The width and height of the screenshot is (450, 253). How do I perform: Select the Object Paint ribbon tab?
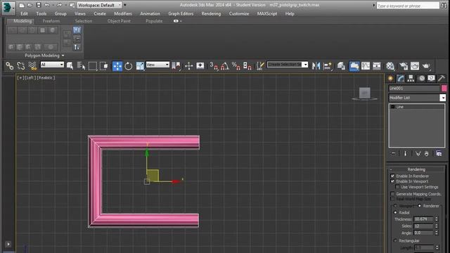119,21
